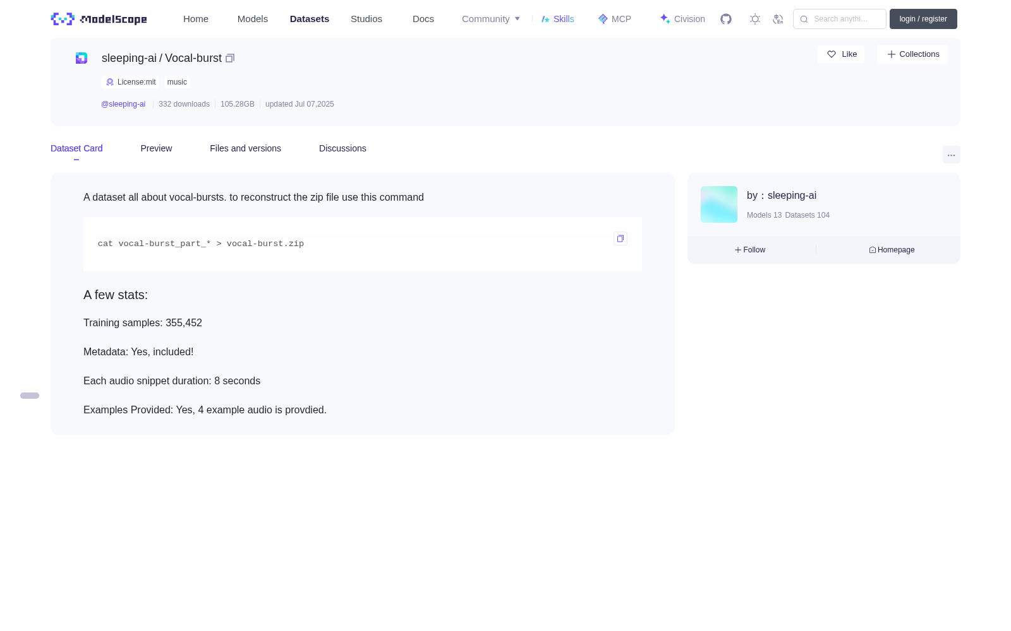
Task: Open the author's Homepage link
Action: (x=892, y=250)
